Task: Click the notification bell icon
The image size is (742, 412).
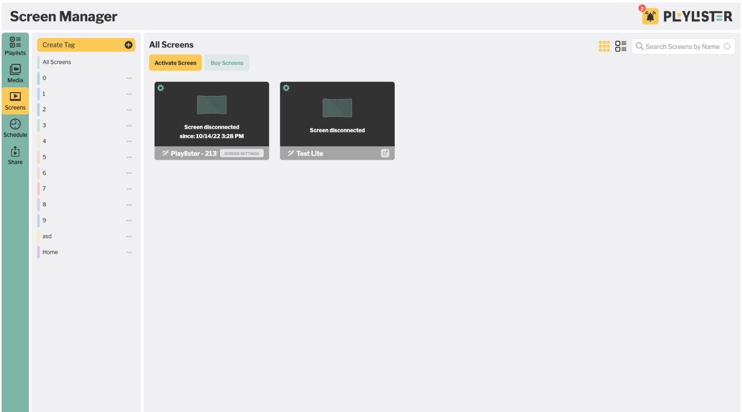Action: (x=650, y=16)
